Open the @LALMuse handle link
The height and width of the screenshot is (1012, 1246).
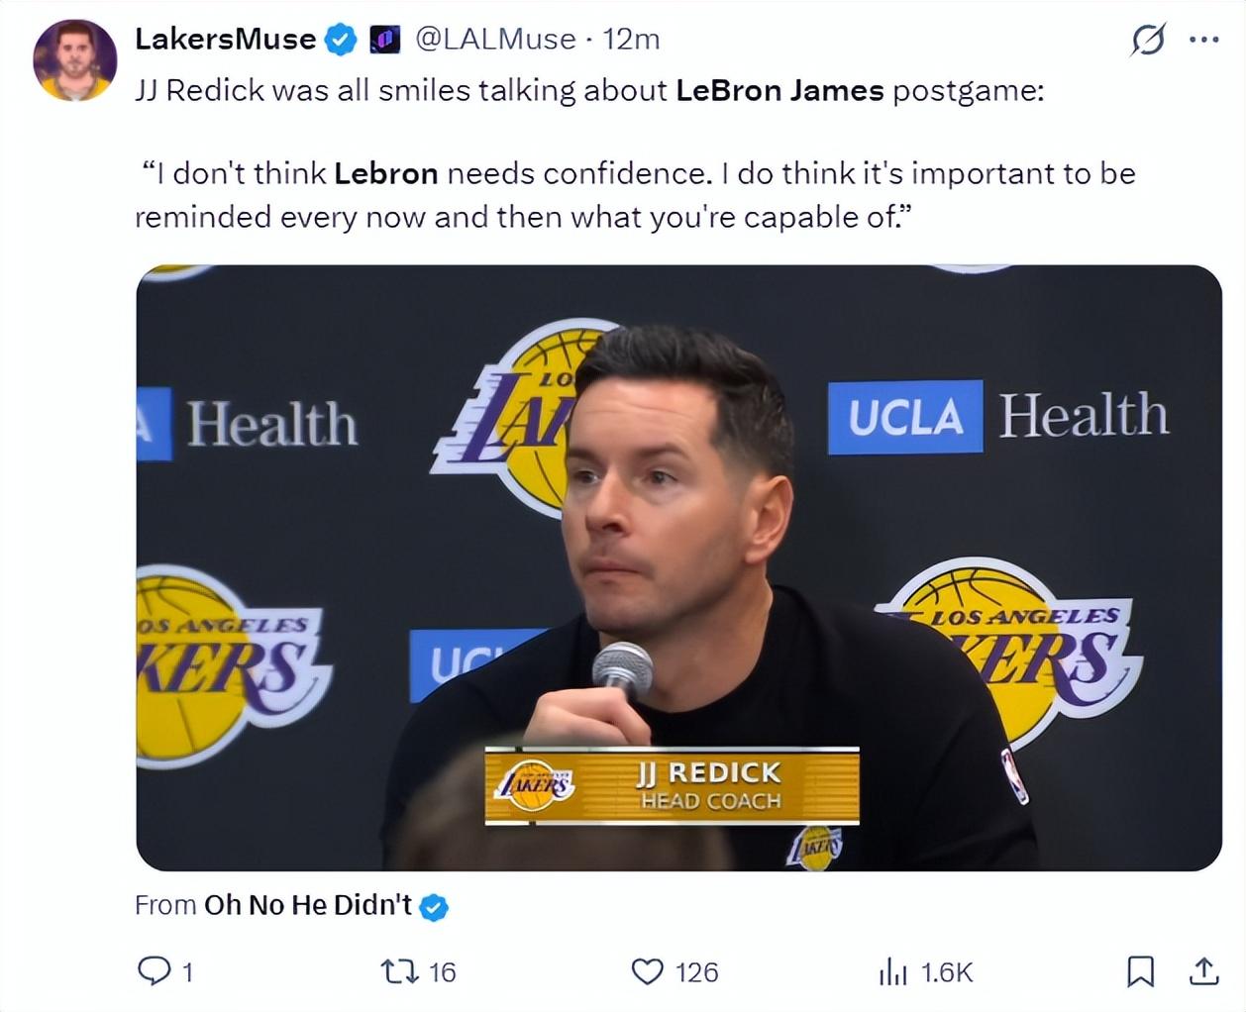495,39
